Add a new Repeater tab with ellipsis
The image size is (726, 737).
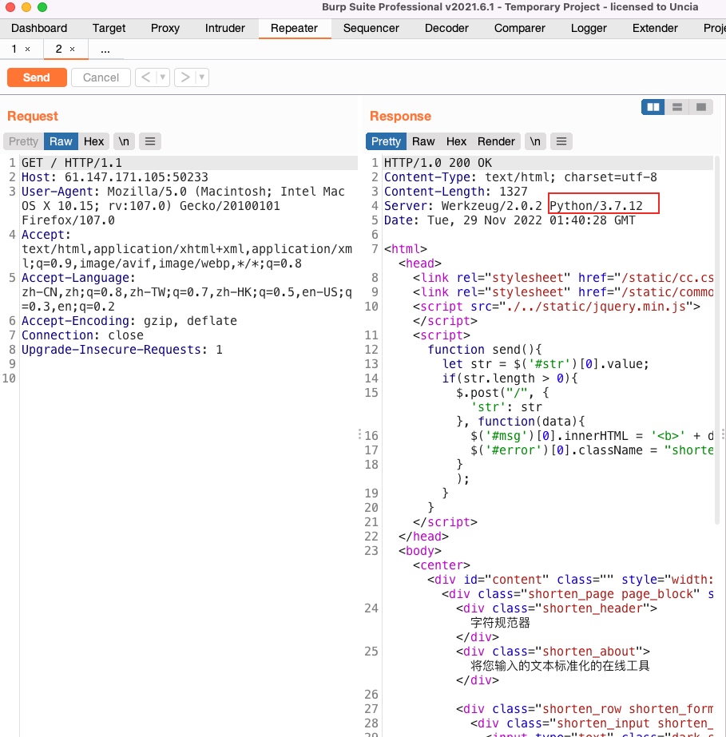105,50
